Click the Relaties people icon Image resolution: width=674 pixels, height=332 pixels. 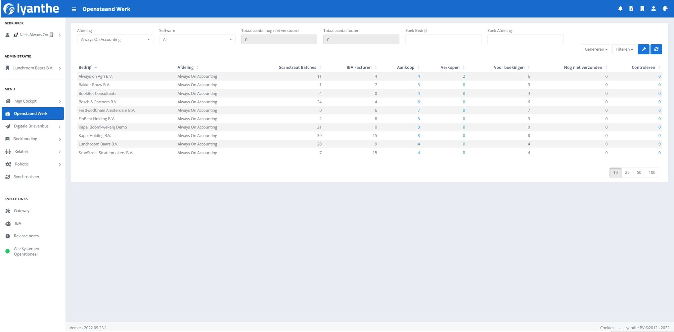click(x=8, y=152)
